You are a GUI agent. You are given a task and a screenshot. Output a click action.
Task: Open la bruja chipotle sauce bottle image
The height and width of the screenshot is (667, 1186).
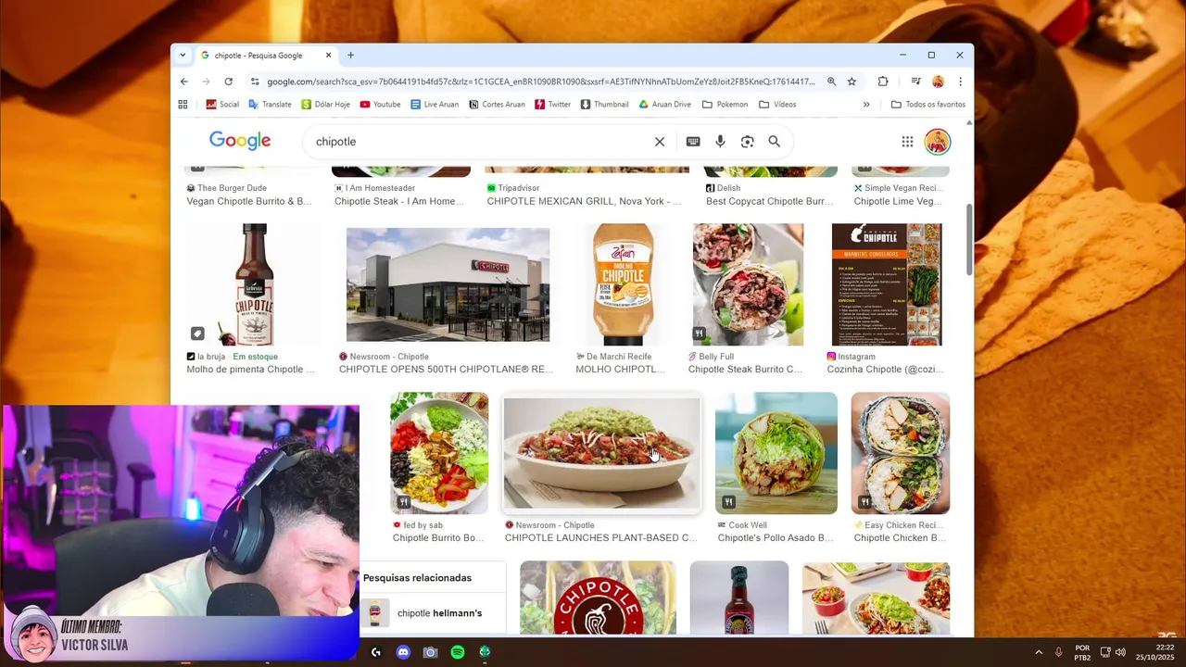pos(254,284)
